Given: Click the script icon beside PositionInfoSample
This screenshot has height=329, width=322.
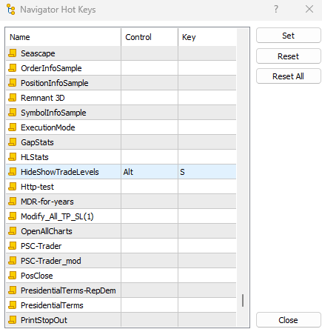Looking at the screenshot, I should point(13,83).
